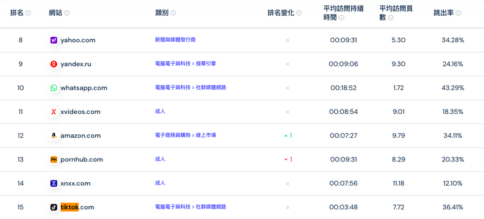Click the yandex.ru red favicon
This screenshot has height=219, width=484.
(x=54, y=64)
